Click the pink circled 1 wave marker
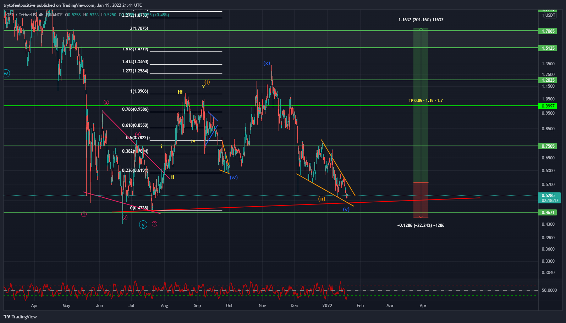This screenshot has width=566, height=323. 84,214
